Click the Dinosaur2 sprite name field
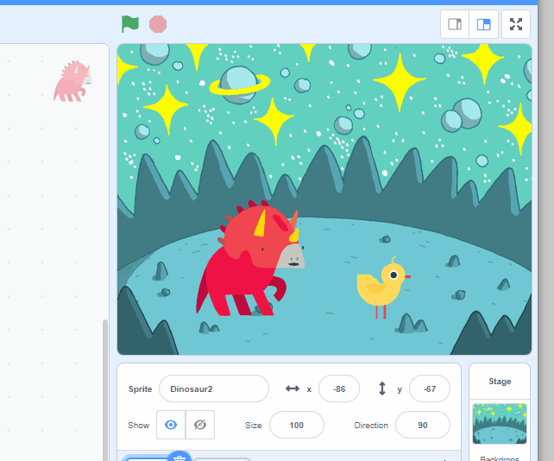This screenshot has height=461, width=554. click(214, 388)
